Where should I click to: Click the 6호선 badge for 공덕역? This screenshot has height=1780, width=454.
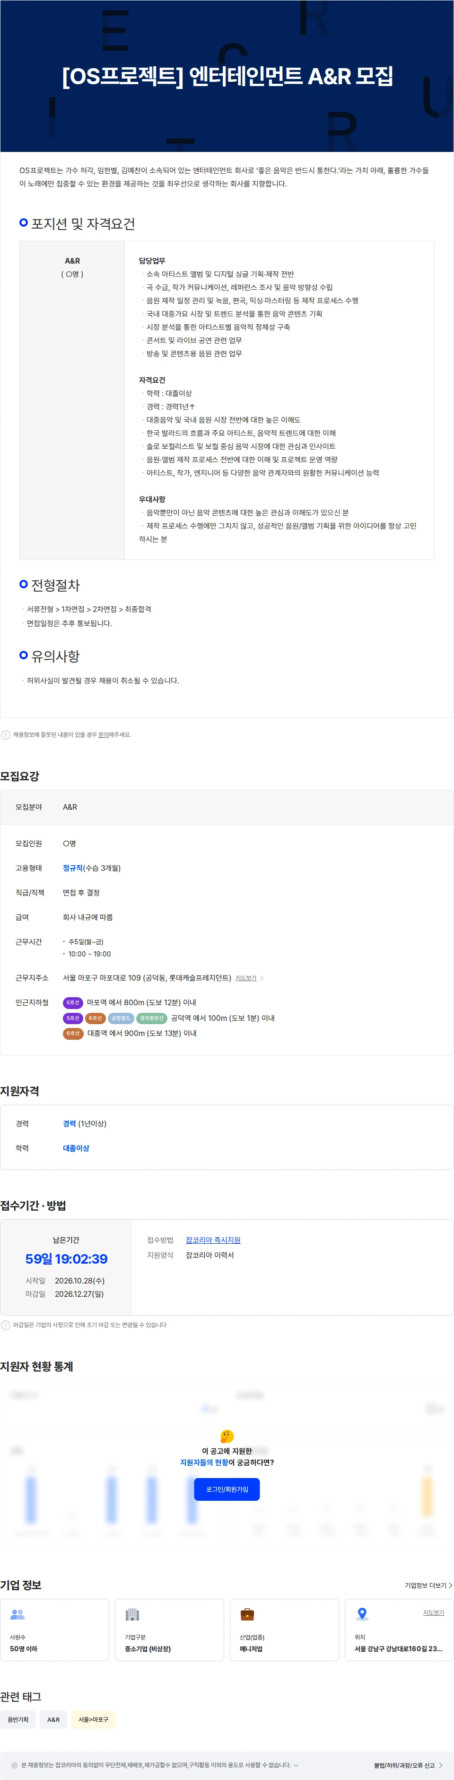pyautogui.click(x=95, y=1018)
